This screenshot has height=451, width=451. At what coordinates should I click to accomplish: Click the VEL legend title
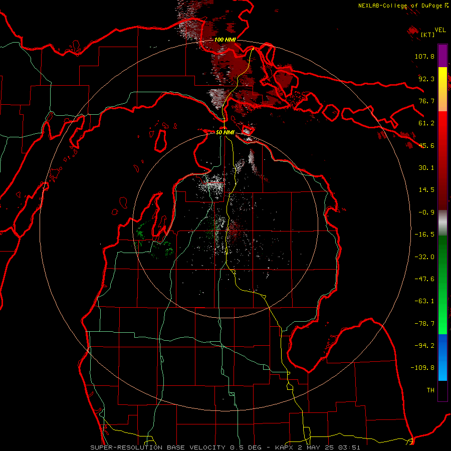tap(440, 30)
